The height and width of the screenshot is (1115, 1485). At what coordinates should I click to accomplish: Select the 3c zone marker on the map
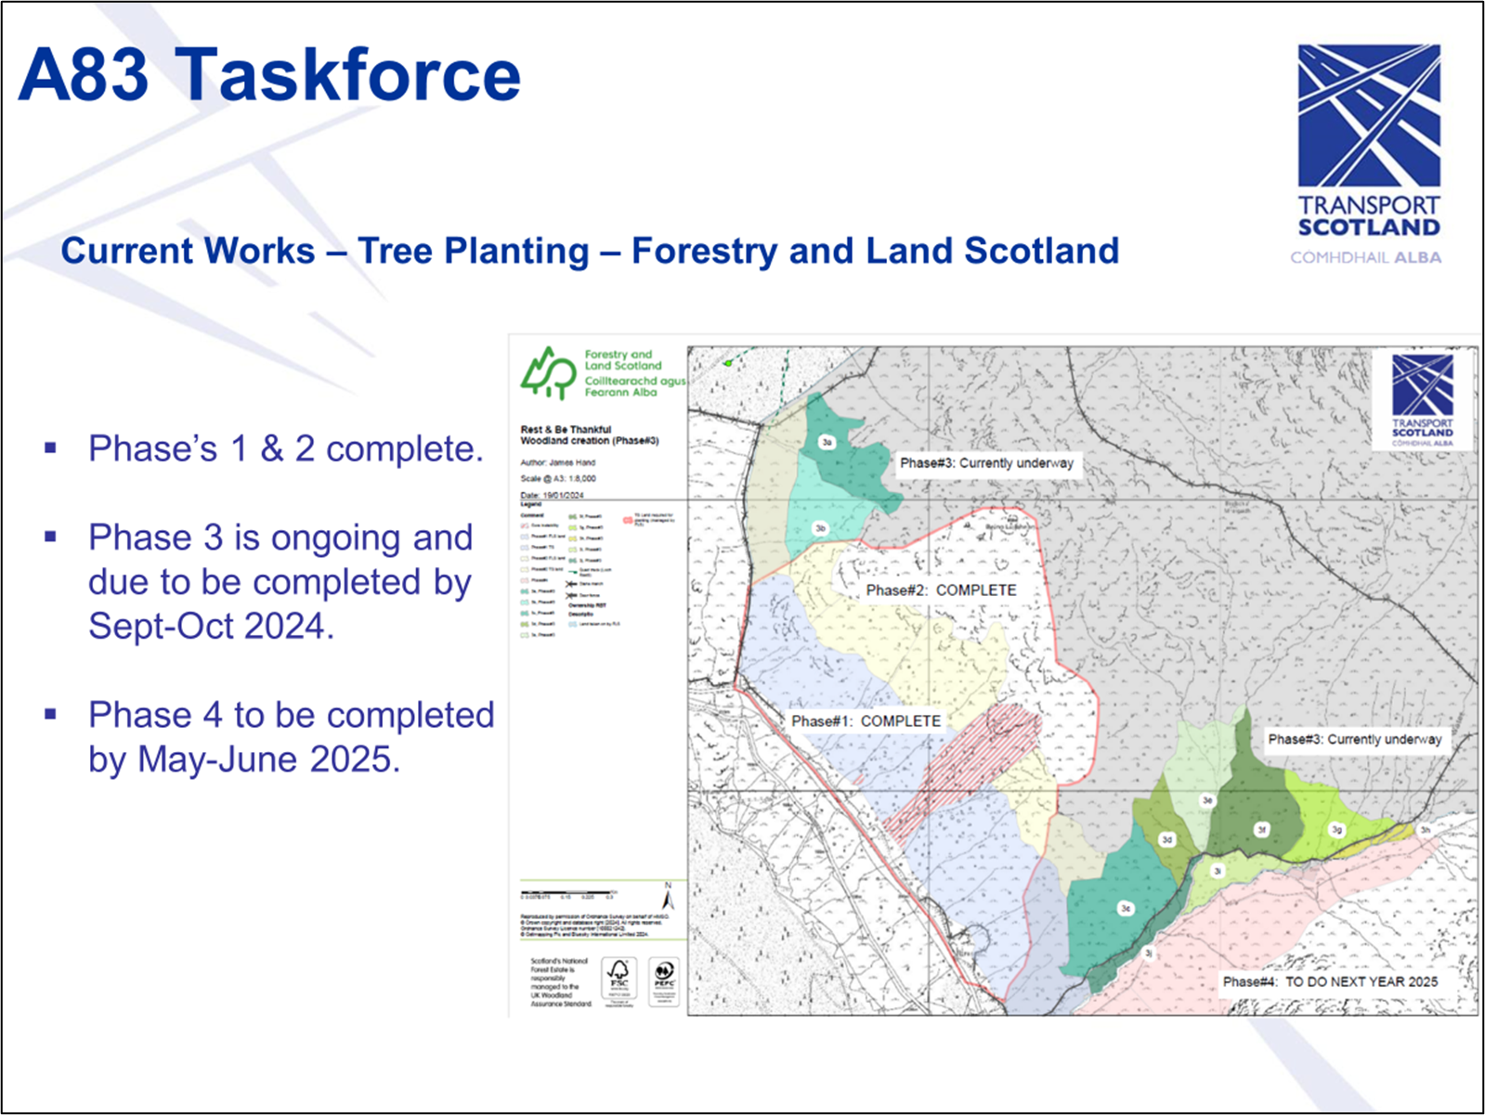click(1126, 908)
